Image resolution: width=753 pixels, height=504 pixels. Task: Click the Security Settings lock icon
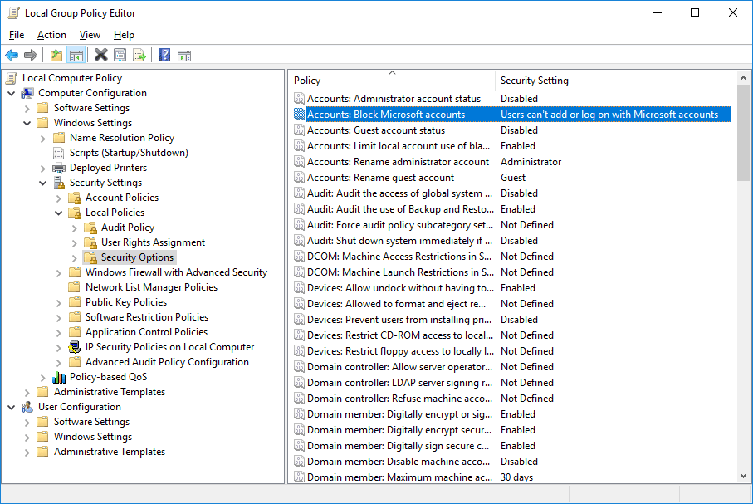59,183
